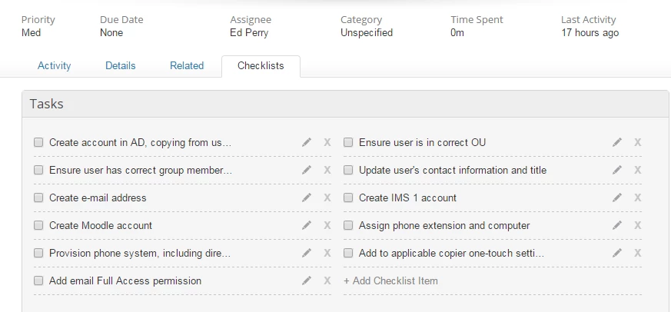671x312 pixels.
Task: Click the Ed Perry assignee field
Action: tap(248, 33)
